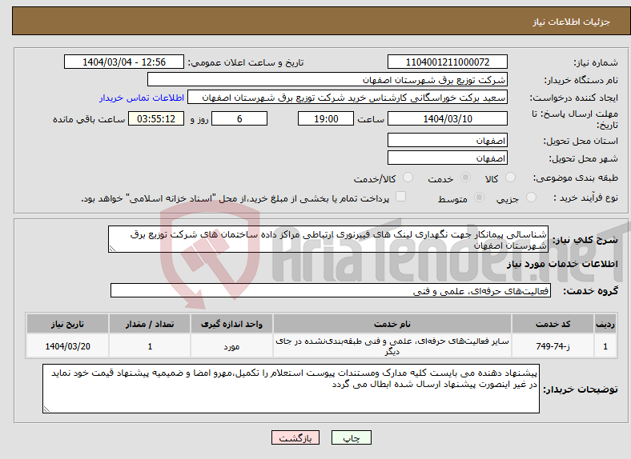Click the delivery province field اصفهان
The height and width of the screenshot is (459, 631).
(448, 140)
